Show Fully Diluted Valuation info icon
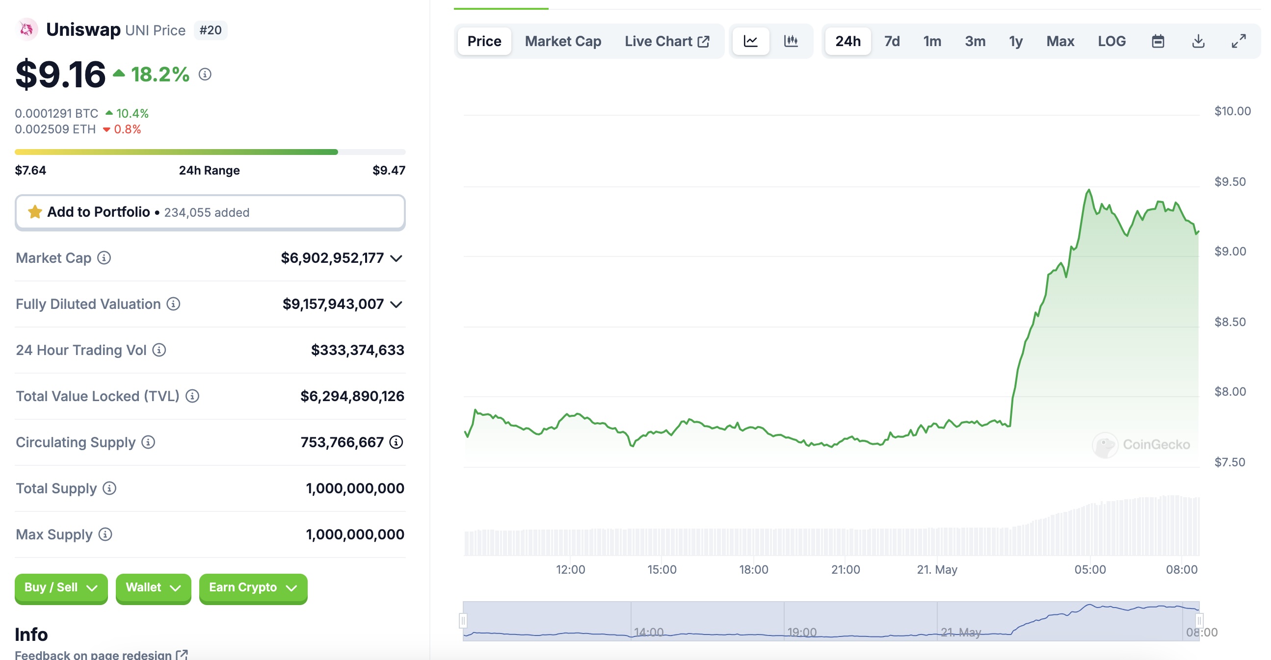Image resolution: width=1271 pixels, height=660 pixels. click(x=173, y=304)
